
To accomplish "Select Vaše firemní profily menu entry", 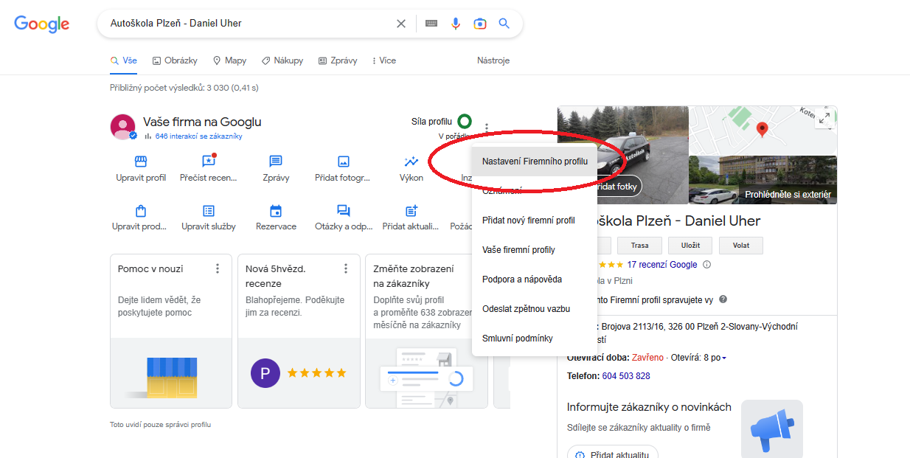I will 535,250.
